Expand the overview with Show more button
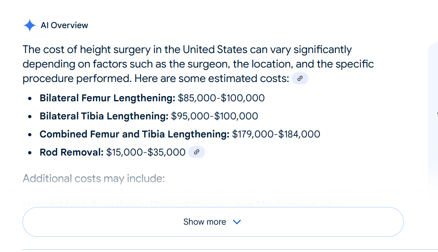Screen dimensions: 438x252 (x=213, y=222)
